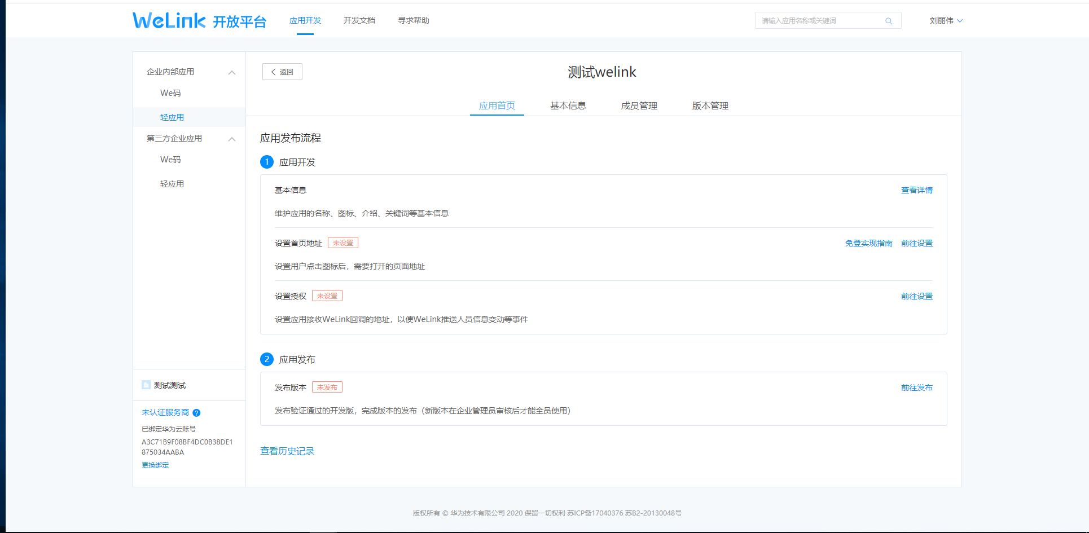Switch to the 版本管理 tab

(710, 106)
